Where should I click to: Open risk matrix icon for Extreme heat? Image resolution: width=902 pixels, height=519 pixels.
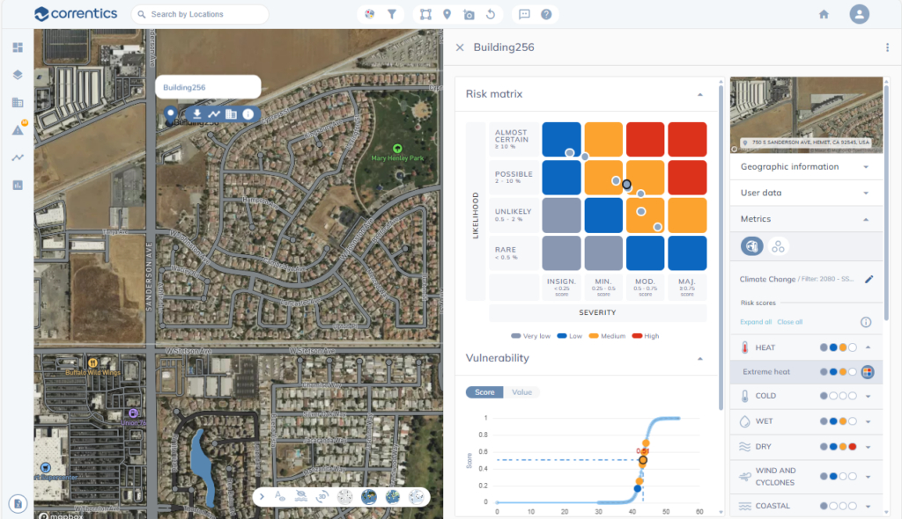pyautogui.click(x=867, y=372)
